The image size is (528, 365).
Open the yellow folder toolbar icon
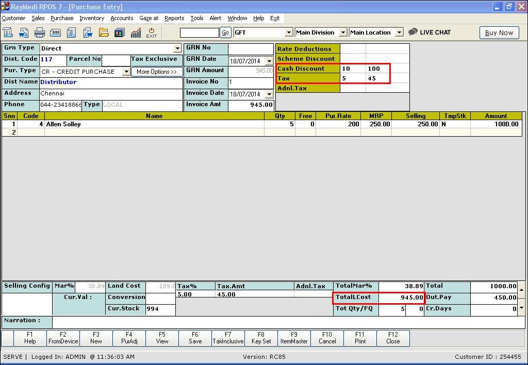point(104,32)
